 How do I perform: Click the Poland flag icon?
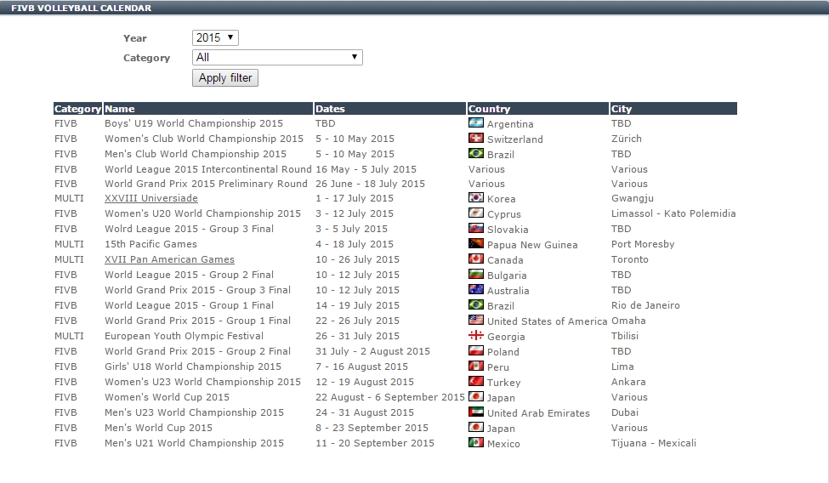(x=476, y=350)
